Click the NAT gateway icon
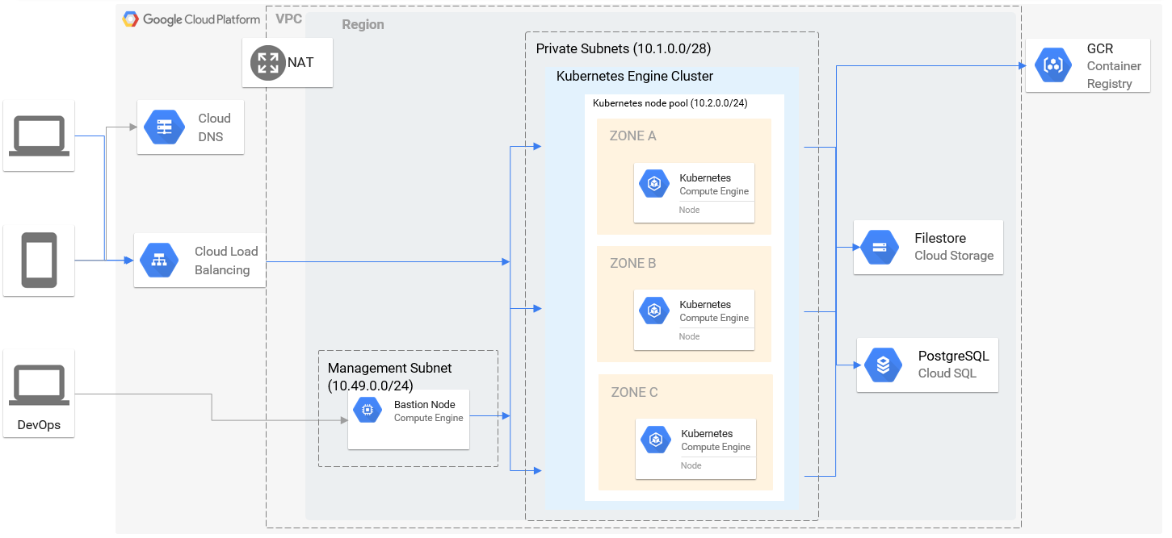1172x538 pixels. [x=267, y=63]
